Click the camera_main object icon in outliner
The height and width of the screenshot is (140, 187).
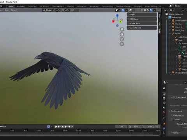coord(173,21)
